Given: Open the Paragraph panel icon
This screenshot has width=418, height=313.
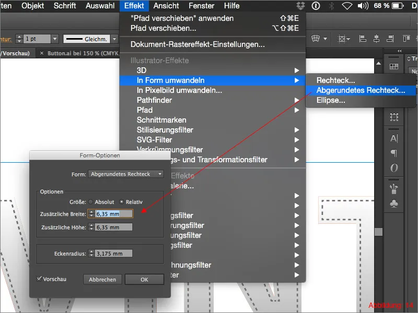Looking at the screenshot, I should [x=394, y=153].
